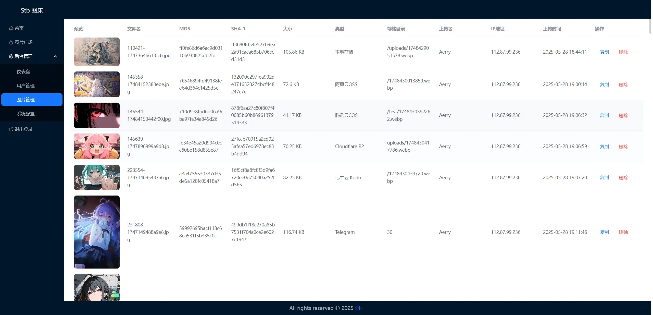This screenshot has height=315, width=653.
Task: Click the gear icon beside 后台管理
Action: point(11,56)
